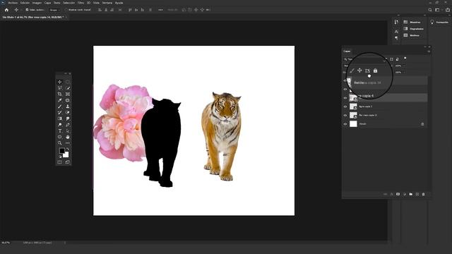Enable Mostrar contr. transf. checkbox
The height and width of the screenshot is (254, 452).
(66, 10)
